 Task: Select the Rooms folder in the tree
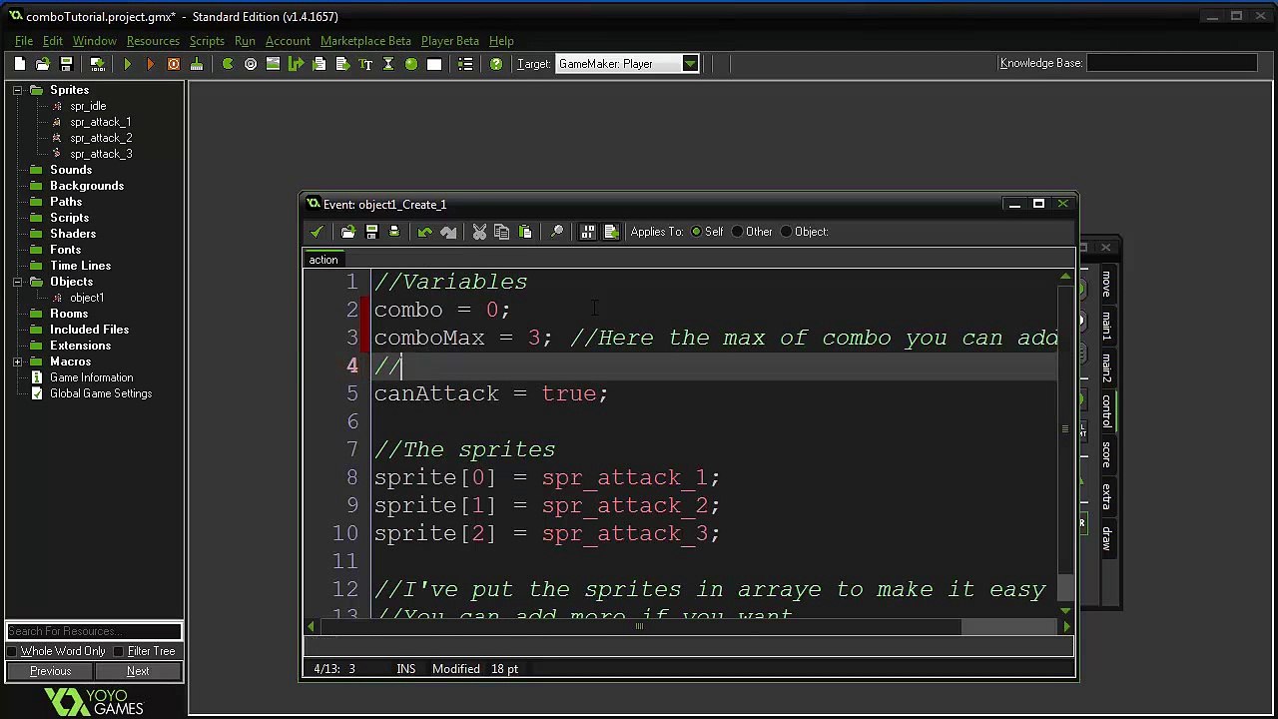coord(69,314)
